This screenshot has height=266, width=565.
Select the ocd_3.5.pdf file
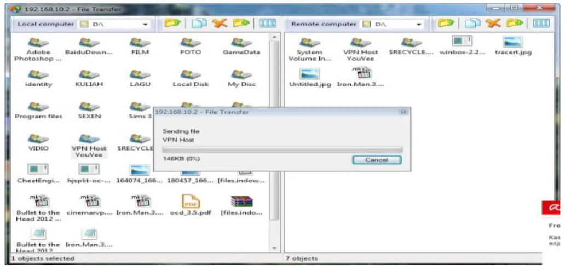coord(191,205)
